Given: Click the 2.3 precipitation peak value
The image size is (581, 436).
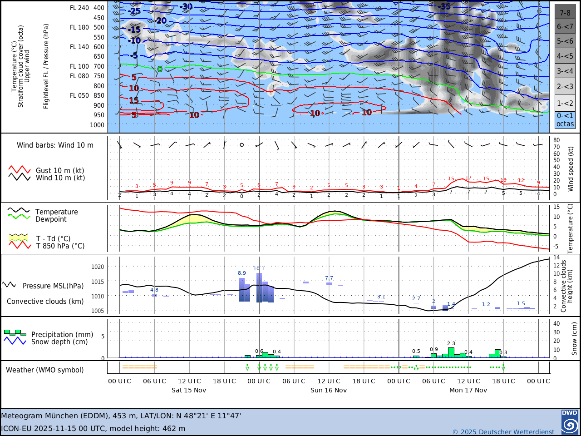Looking at the screenshot, I should pos(451,343).
